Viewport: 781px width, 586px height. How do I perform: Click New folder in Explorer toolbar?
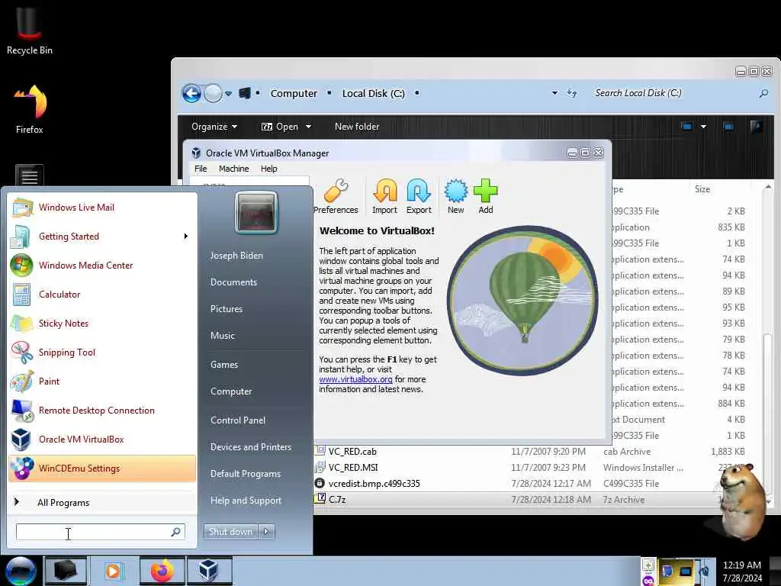(357, 127)
